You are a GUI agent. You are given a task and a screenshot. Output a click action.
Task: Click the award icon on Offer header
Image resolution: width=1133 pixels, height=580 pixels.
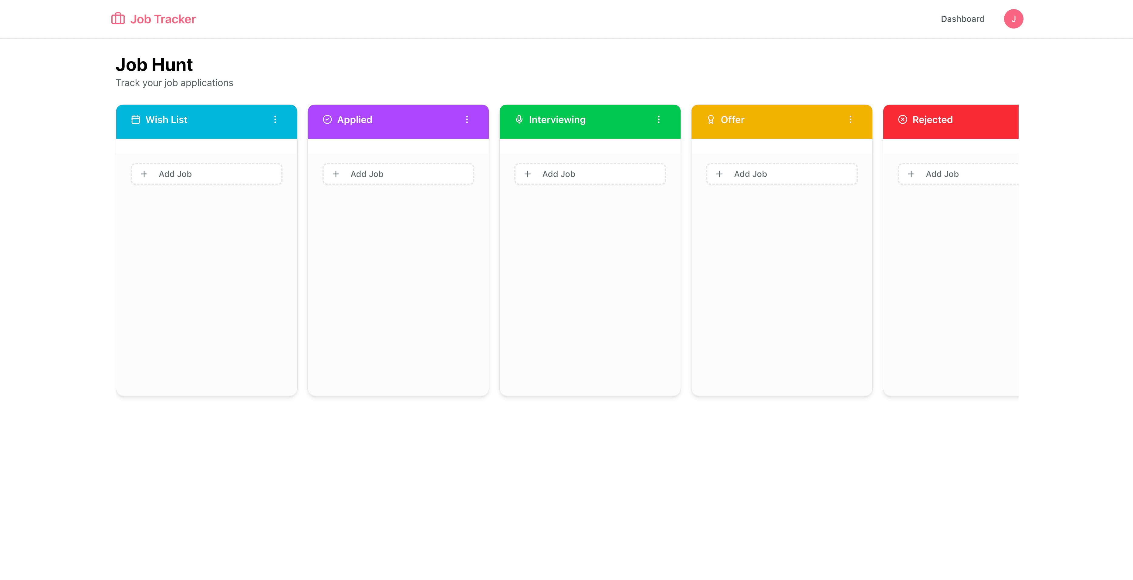(x=711, y=119)
